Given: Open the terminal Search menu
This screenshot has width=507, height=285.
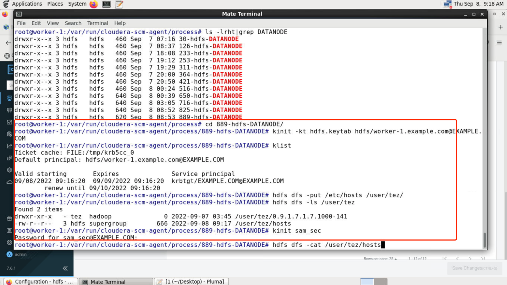Looking at the screenshot, I should [x=73, y=23].
